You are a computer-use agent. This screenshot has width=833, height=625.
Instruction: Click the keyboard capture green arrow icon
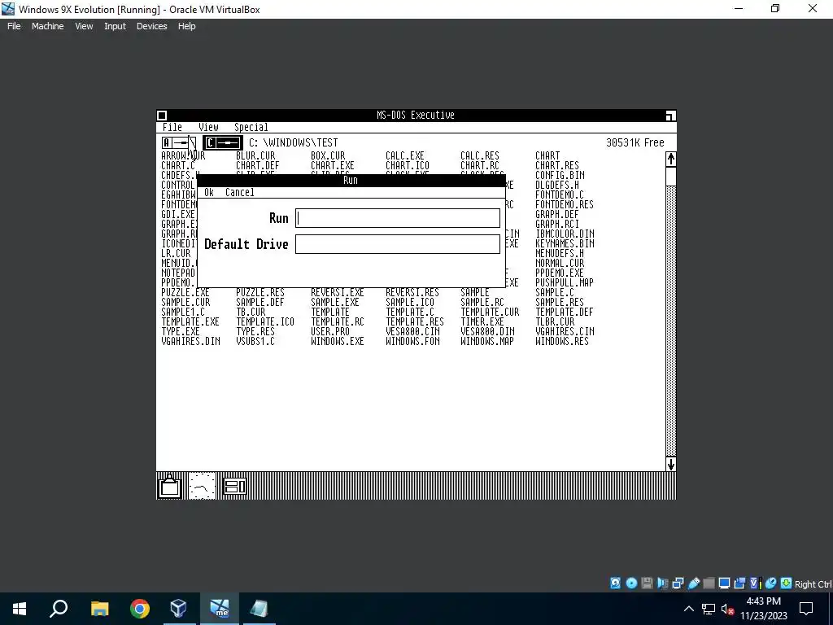787,583
